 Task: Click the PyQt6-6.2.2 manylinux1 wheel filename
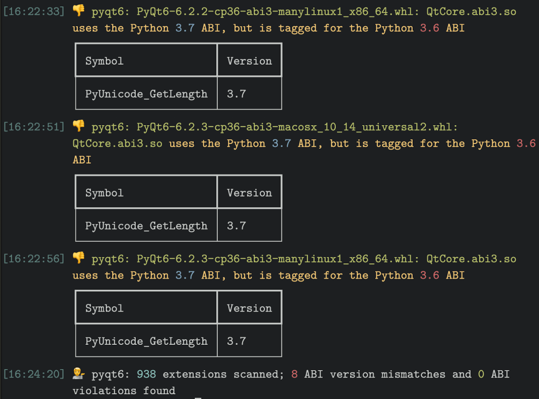click(276, 12)
